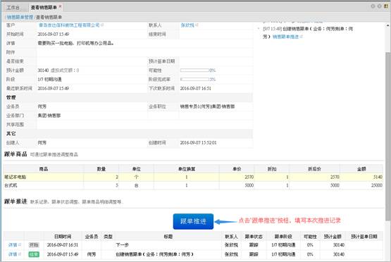Open 详情 for the 16:51 record
Viewport: 391px width, 262px height.
click(x=13, y=245)
